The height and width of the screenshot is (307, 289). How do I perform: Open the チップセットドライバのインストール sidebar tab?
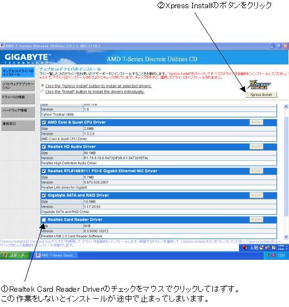[18, 73]
